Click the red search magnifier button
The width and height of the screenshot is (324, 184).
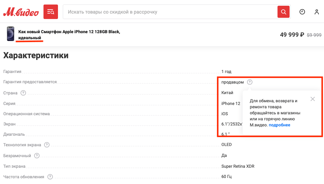283,12
